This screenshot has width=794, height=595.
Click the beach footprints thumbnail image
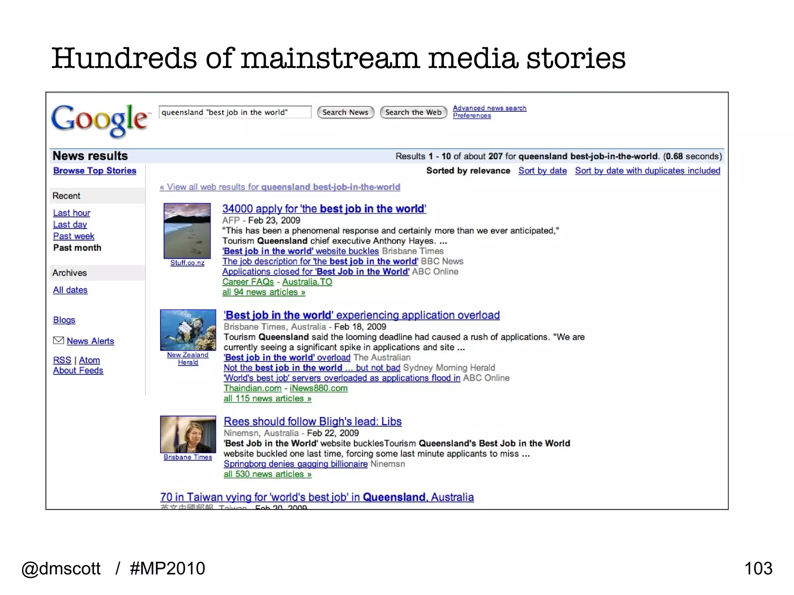click(187, 231)
